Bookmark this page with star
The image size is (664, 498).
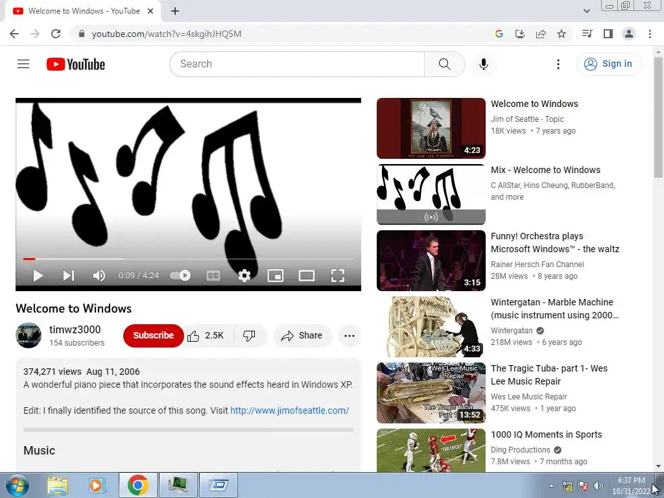point(562,34)
